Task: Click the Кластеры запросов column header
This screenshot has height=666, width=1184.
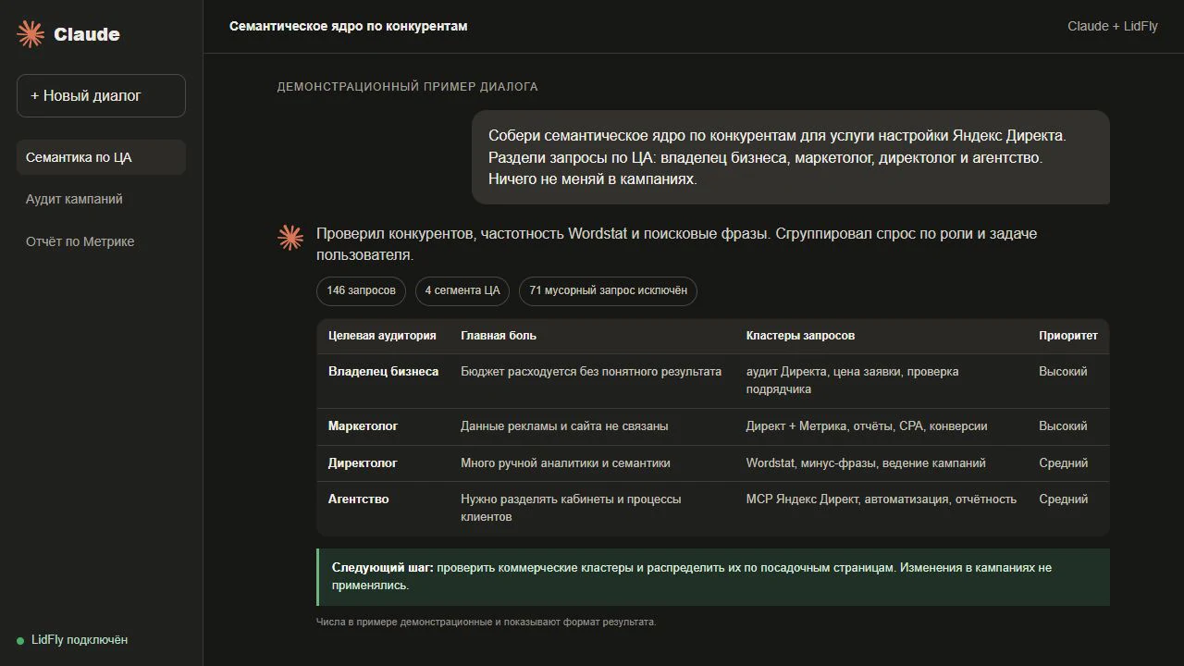Action: tap(800, 336)
